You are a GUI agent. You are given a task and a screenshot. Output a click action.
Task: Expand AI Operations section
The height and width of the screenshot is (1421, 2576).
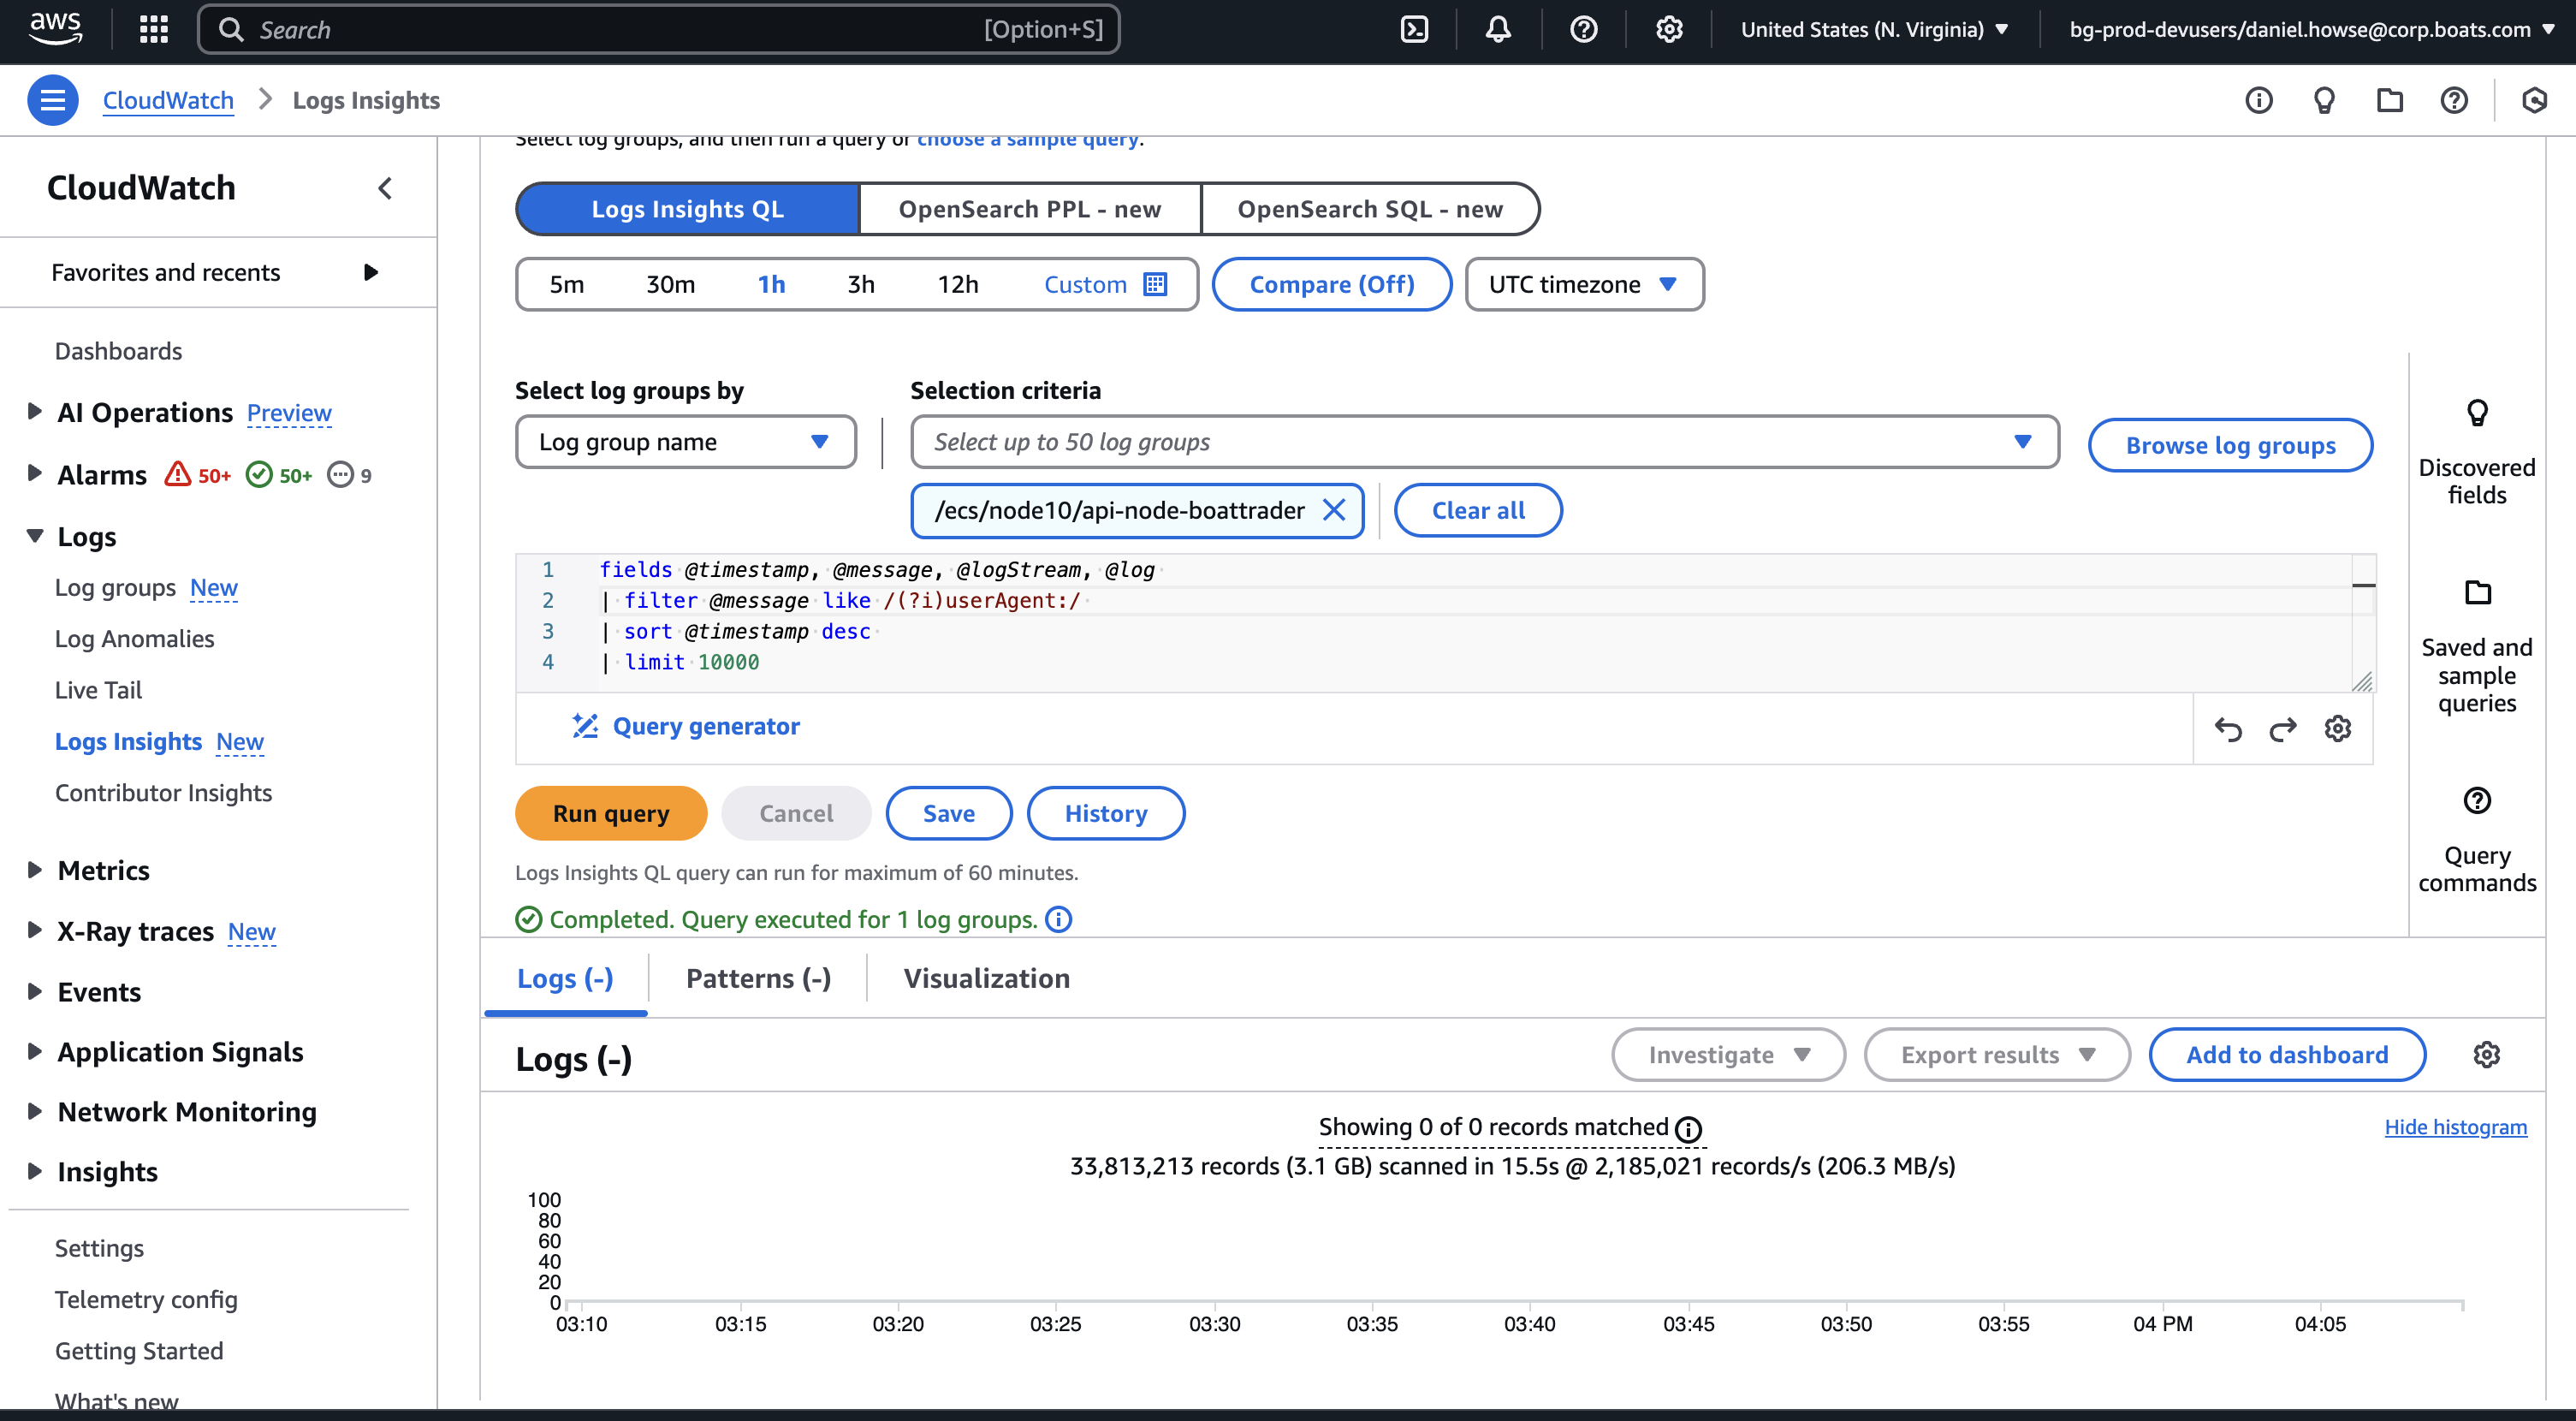(35, 411)
